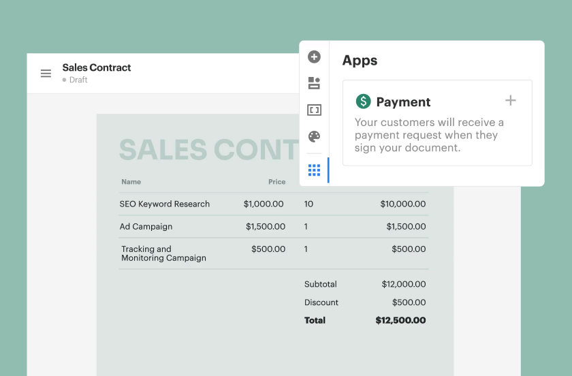Select the Total $12,500.00 amount
Viewport: 572px width, 376px height.
click(400, 320)
